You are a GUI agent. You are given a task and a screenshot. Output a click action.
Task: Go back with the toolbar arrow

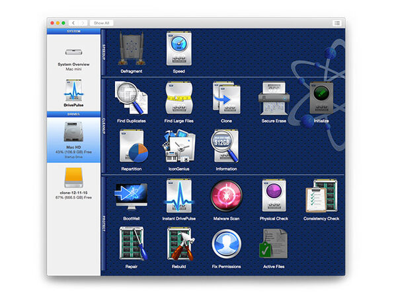[73, 23]
